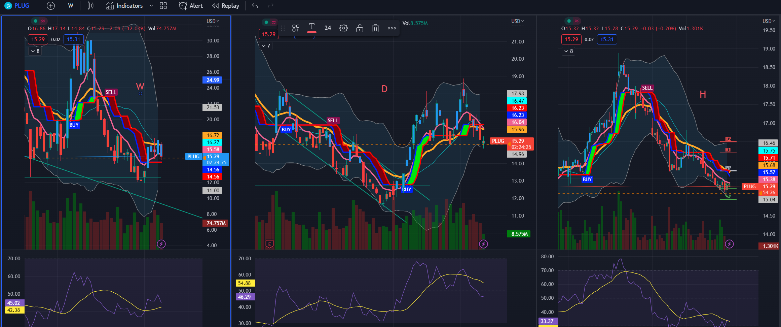
Task: Open drawing templates in floating toolbar
Action: (296, 28)
